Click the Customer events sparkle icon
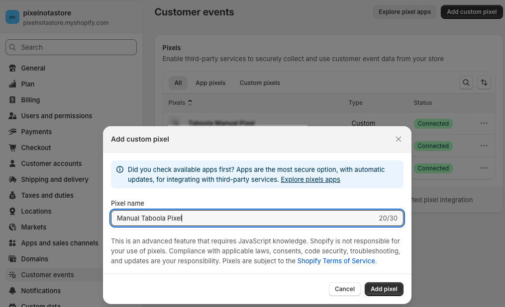 [12, 275]
